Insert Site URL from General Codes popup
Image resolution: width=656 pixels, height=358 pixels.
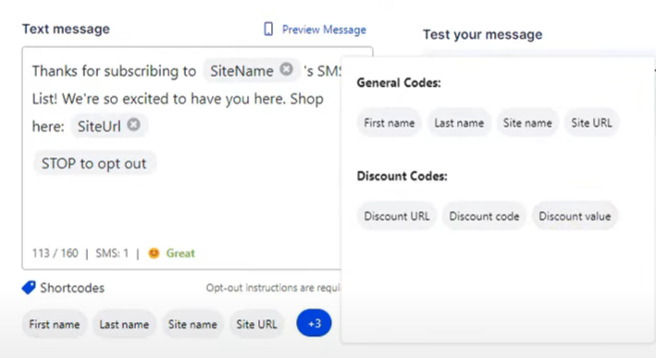tap(591, 123)
